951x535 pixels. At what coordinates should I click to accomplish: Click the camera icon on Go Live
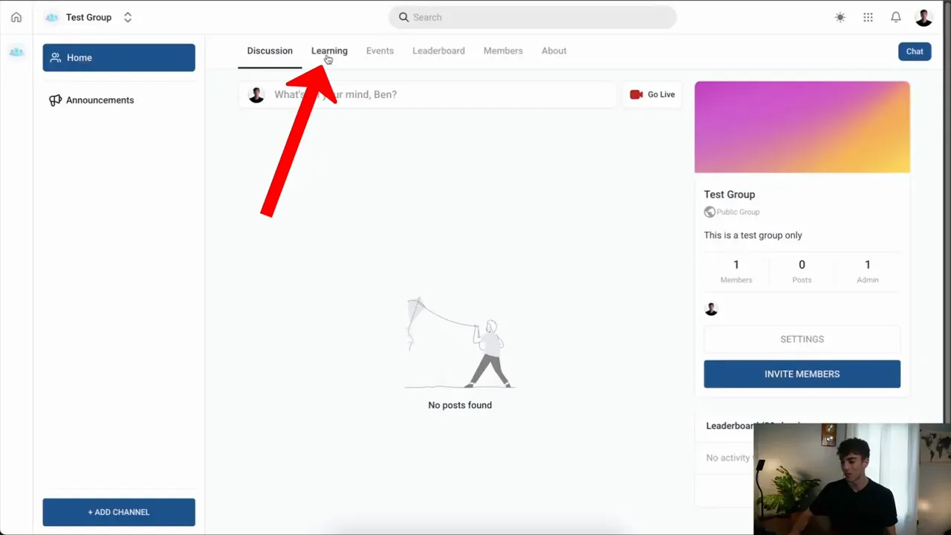(636, 94)
